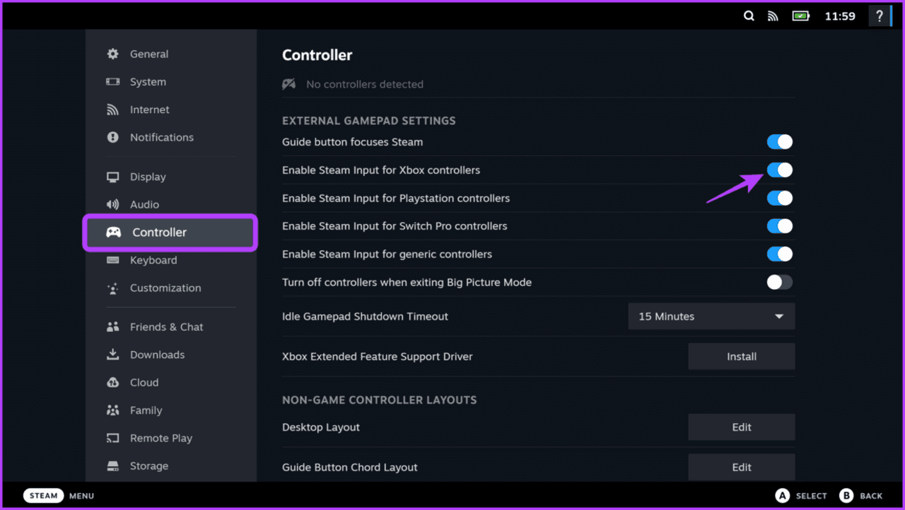Image resolution: width=905 pixels, height=510 pixels.
Task: Click the no-controllers crossed gamepad icon
Action: point(288,84)
